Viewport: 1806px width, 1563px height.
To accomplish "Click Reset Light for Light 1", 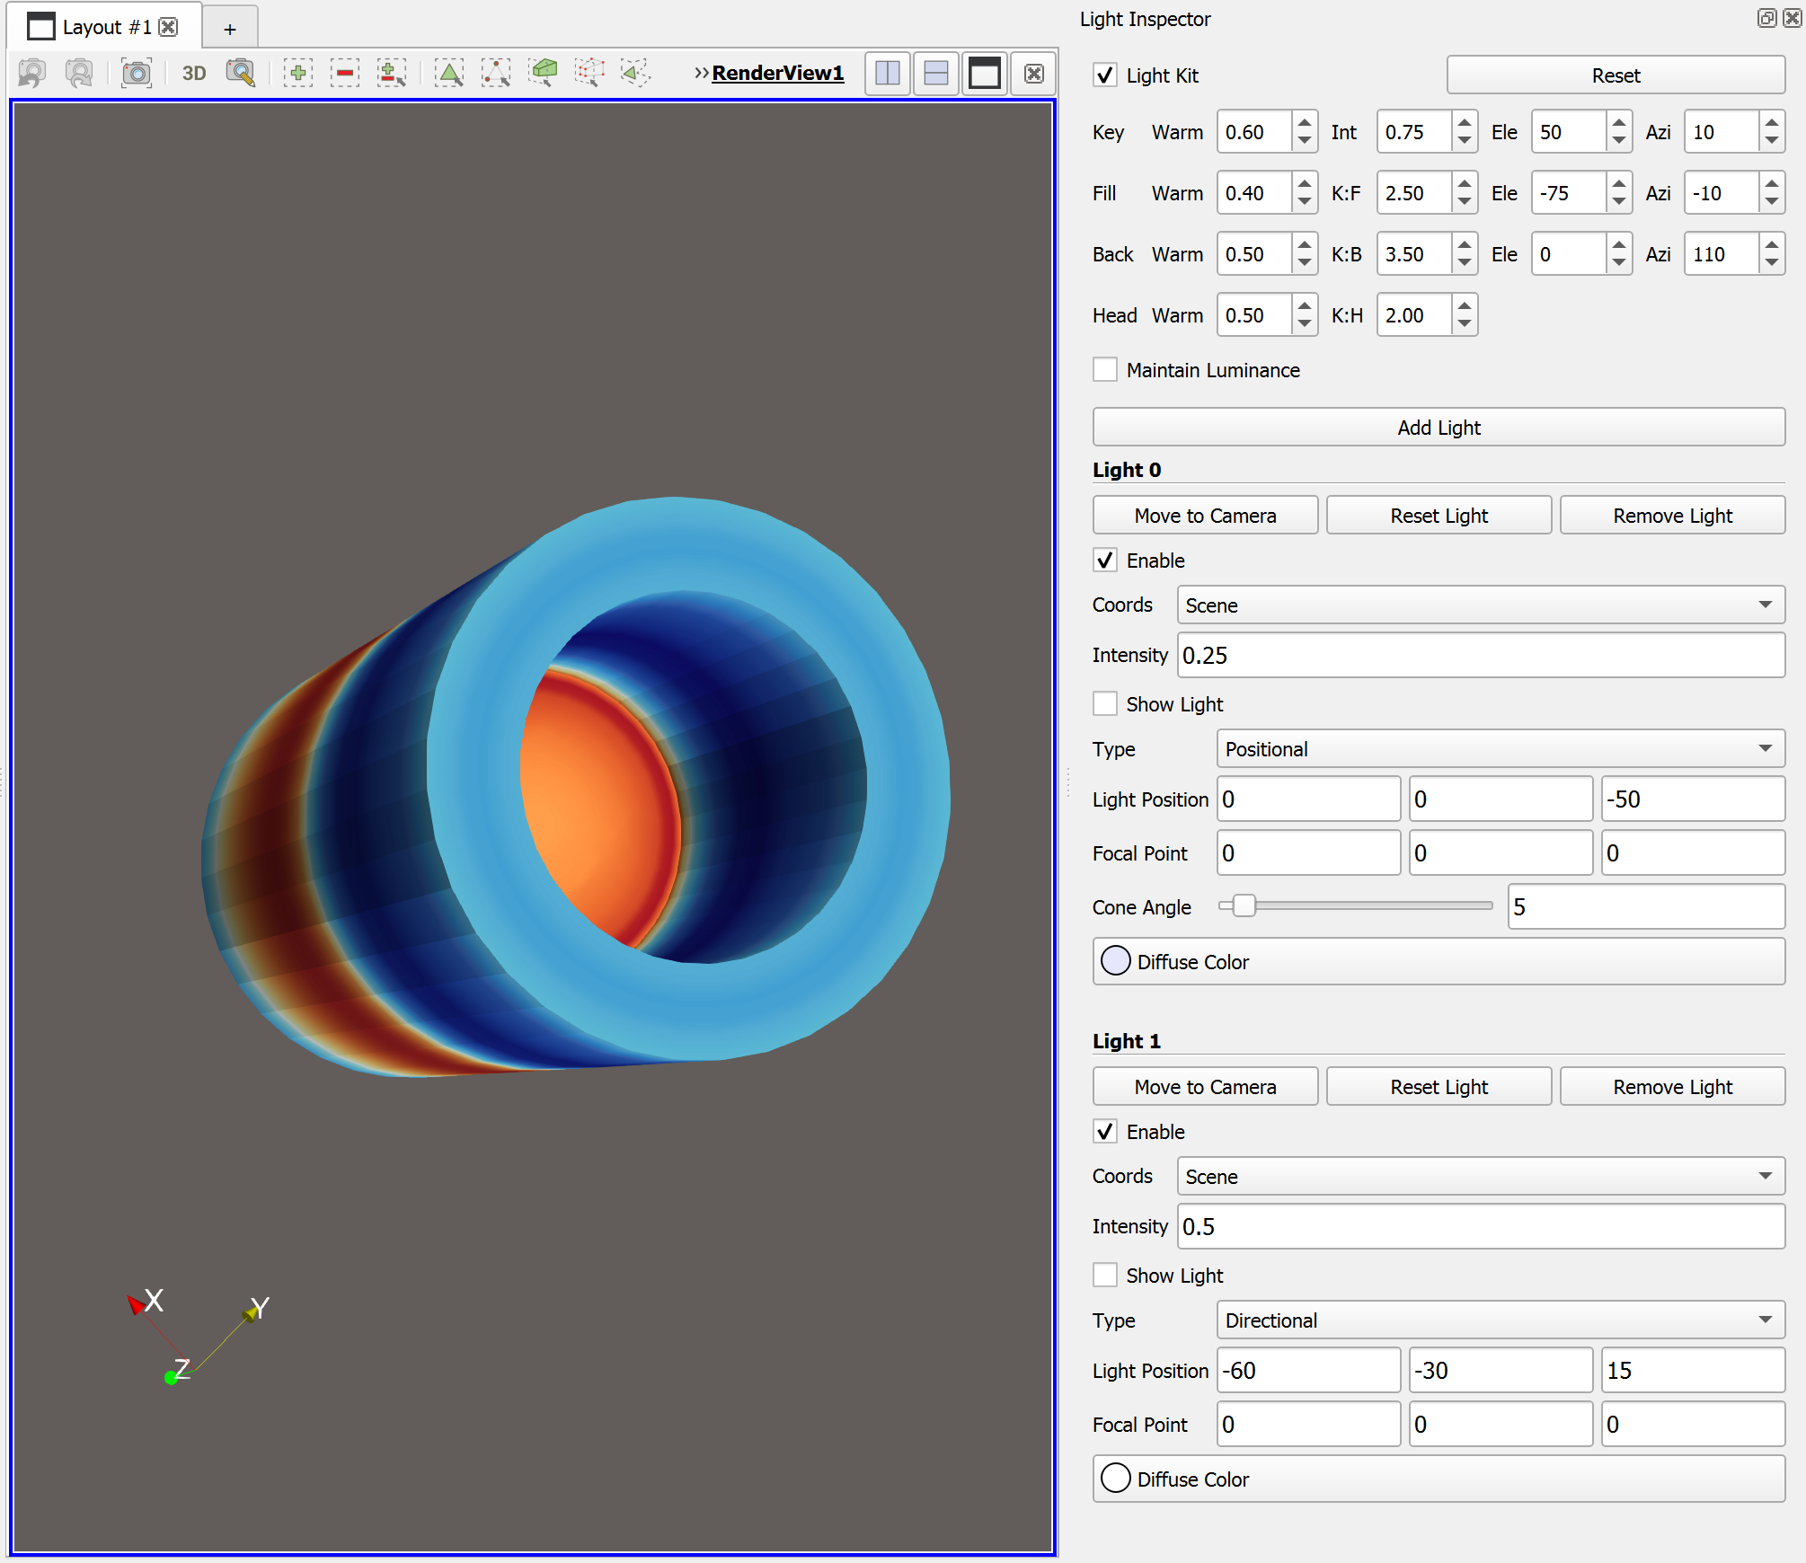I will coord(1439,1086).
